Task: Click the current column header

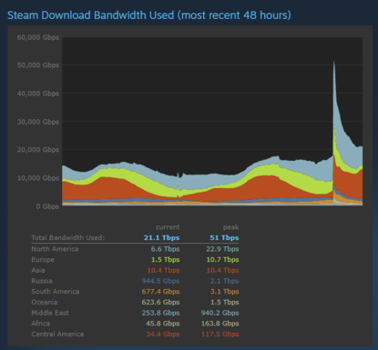Action: tap(168, 227)
